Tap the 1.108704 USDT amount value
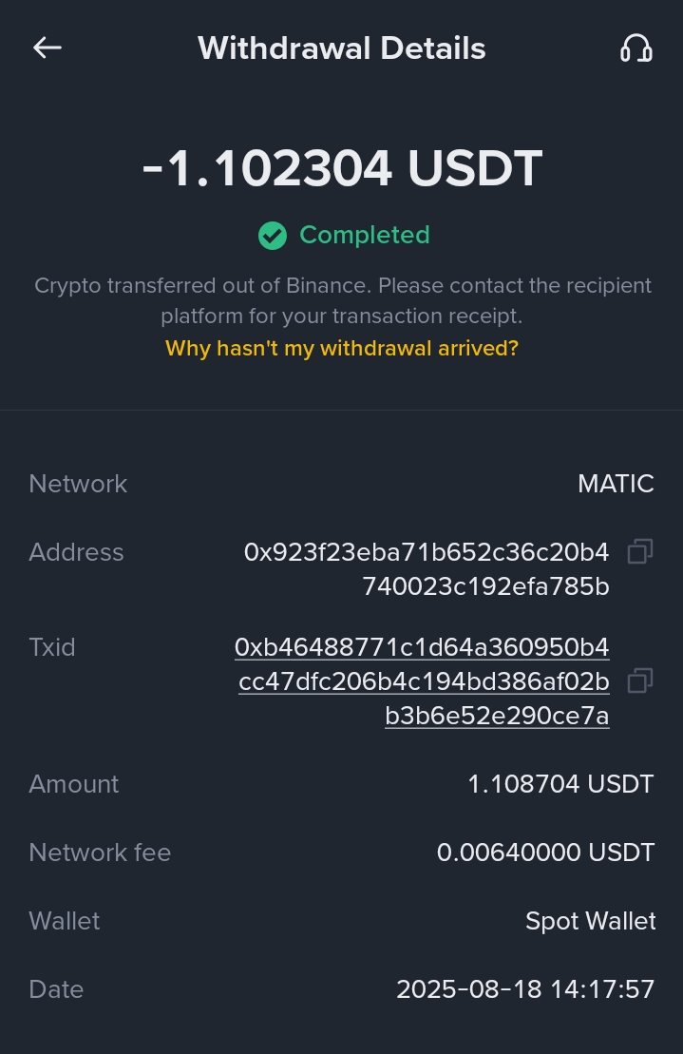This screenshot has width=683, height=1054. coord(560,784)
